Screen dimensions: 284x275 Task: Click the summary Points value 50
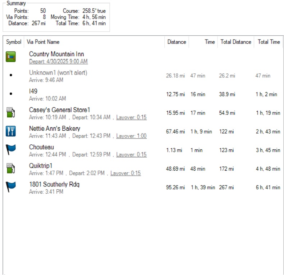tap(43, 11)
